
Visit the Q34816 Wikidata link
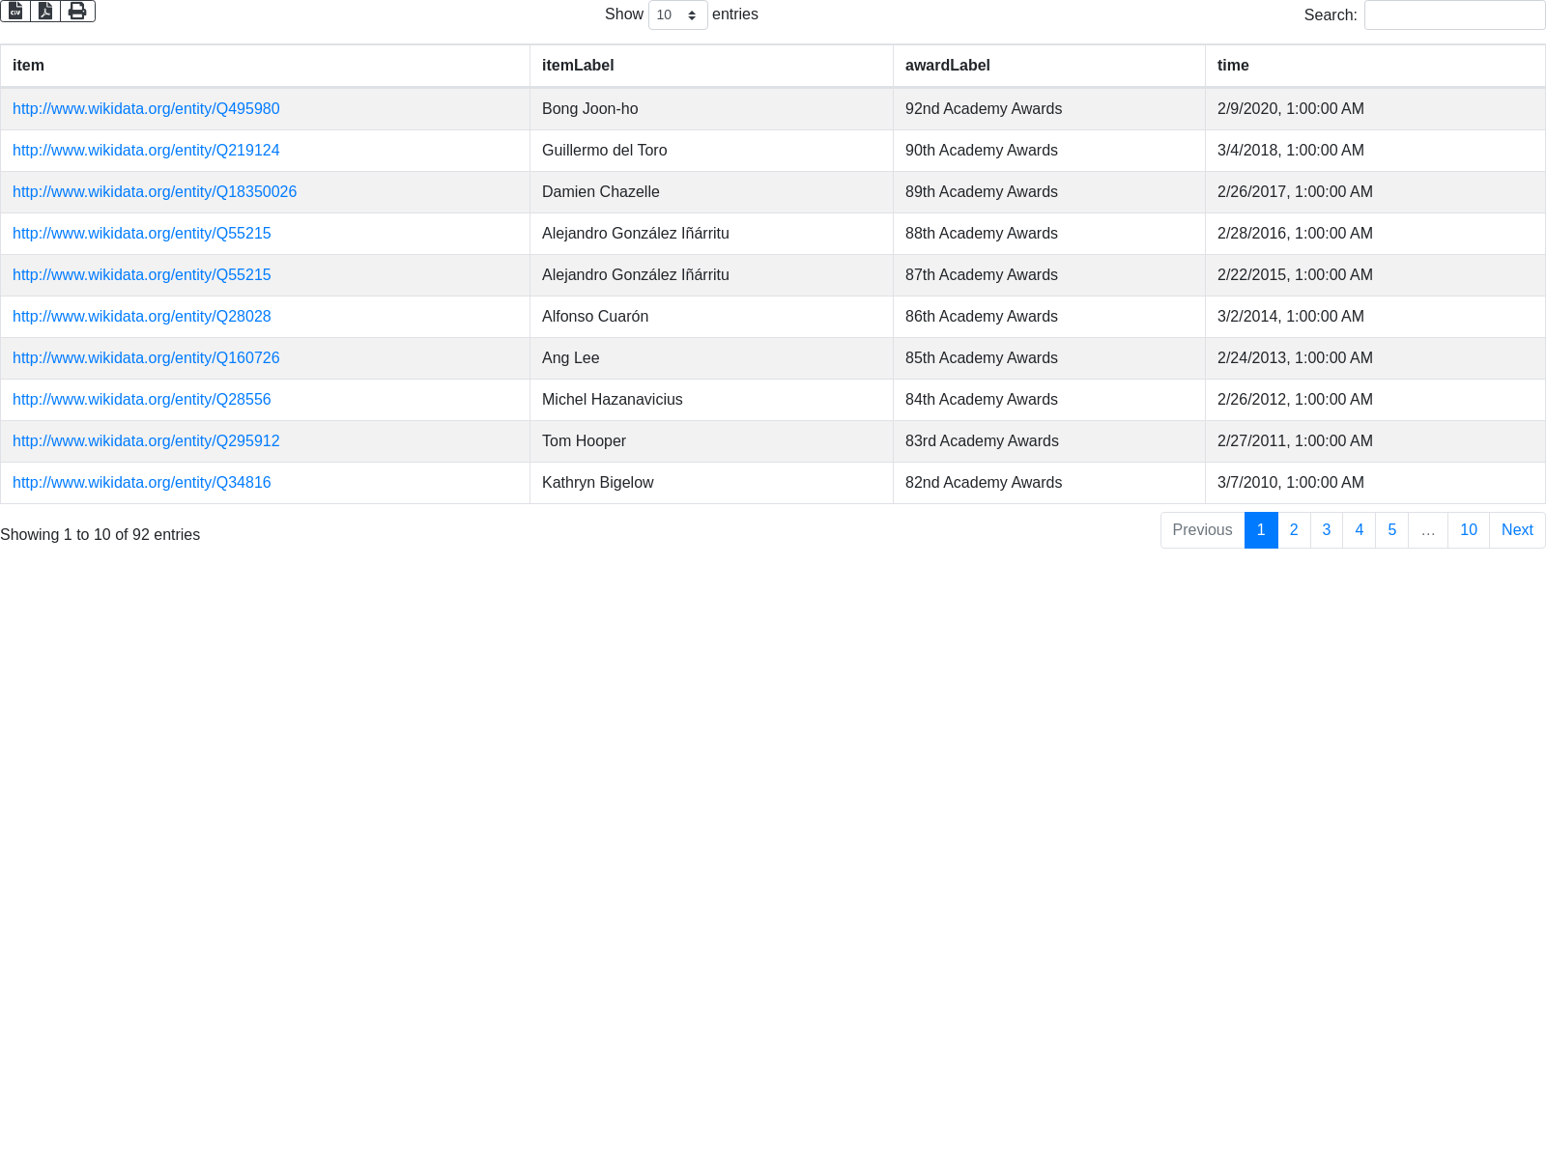coord(142,483)
